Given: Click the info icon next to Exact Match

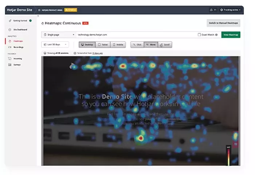Looking at the screenshot, I should click(x=216, y=35).
